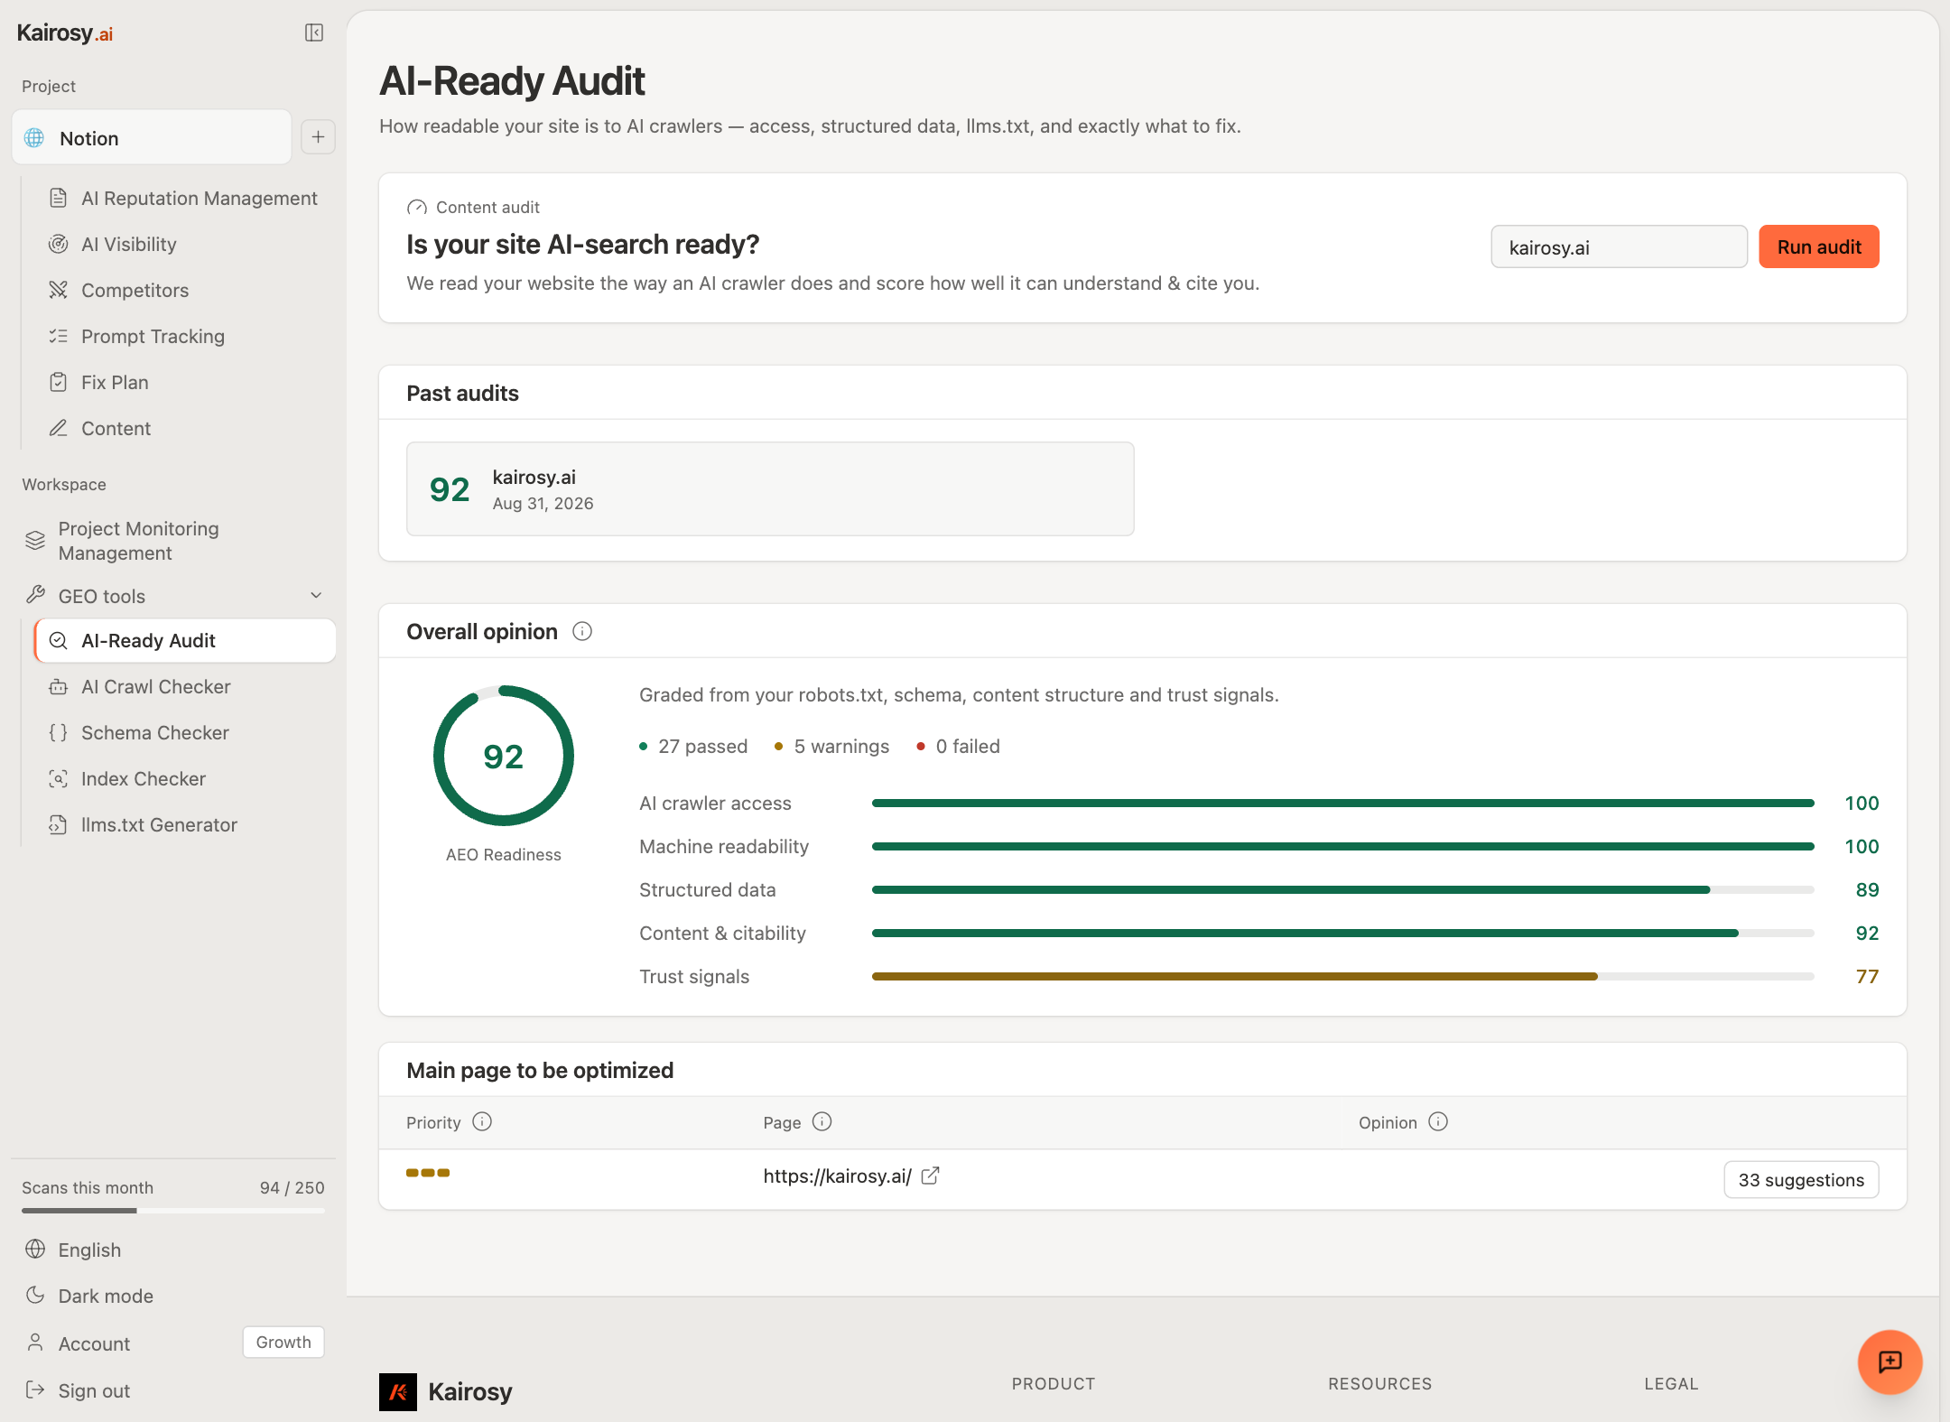The width and height of the screenshot is (1950, 1422).
Task: Click the GEO tools wrench icon
Action: 35,595
